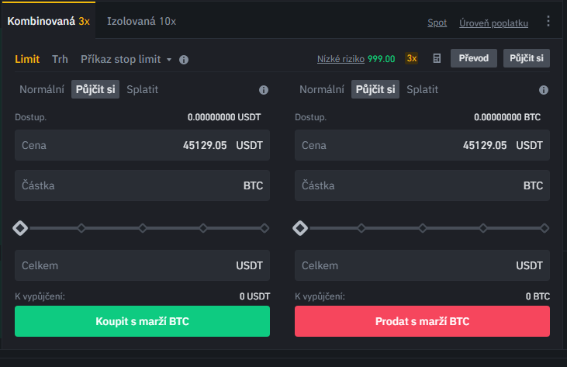Open the Úroveň poplatku link
567x367 pixels.
493,23
